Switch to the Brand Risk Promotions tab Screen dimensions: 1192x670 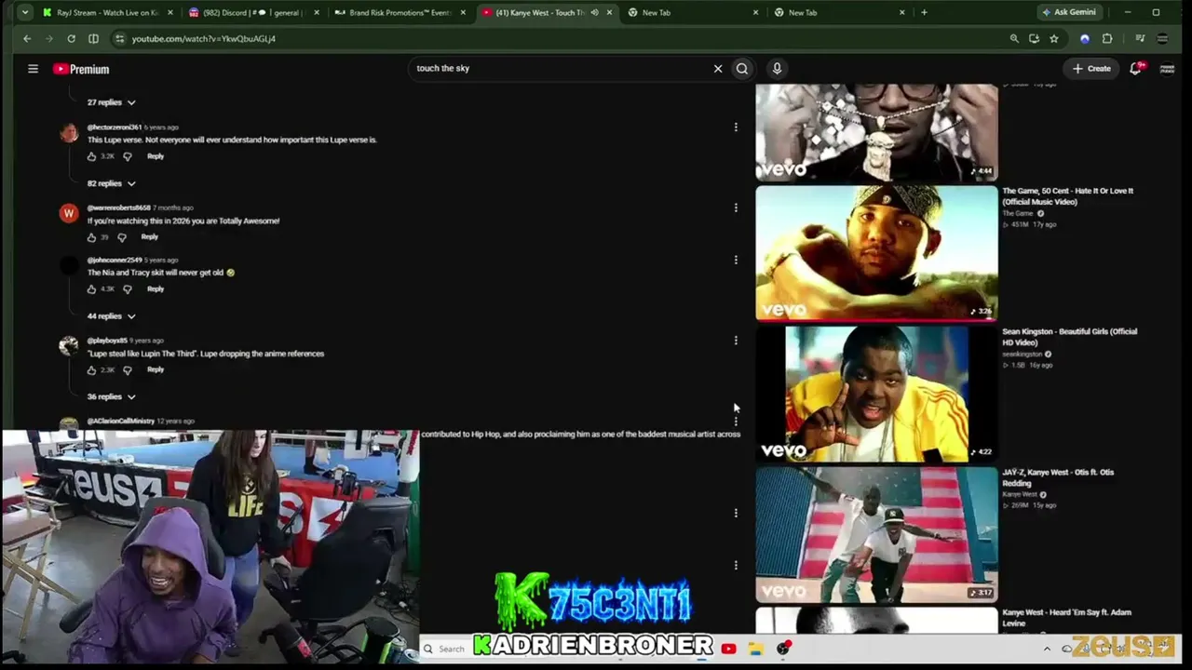pyautogui.click(x=400, y=13)
